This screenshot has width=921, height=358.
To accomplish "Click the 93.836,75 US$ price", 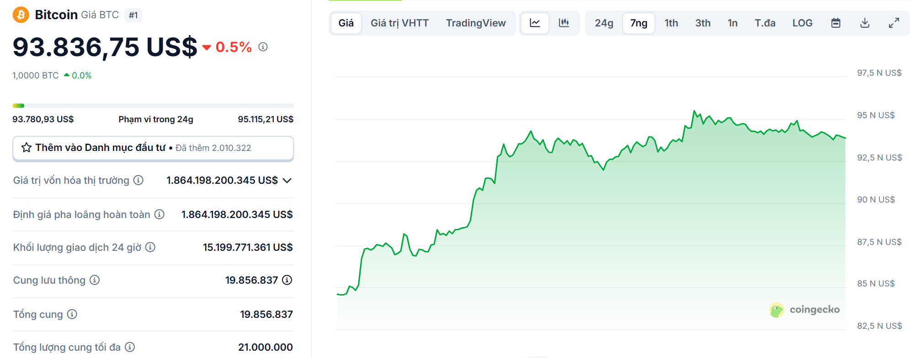I will 105,47.
